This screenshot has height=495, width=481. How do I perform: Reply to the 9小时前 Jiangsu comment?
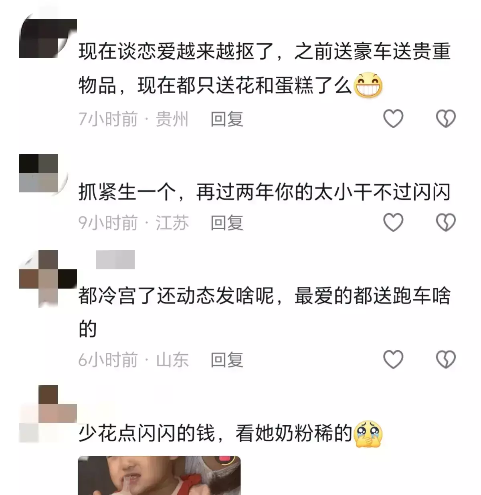[227, 223]
